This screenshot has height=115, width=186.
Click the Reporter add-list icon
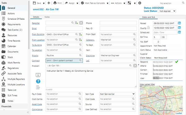pyautogui.click(x=76, y=23)
